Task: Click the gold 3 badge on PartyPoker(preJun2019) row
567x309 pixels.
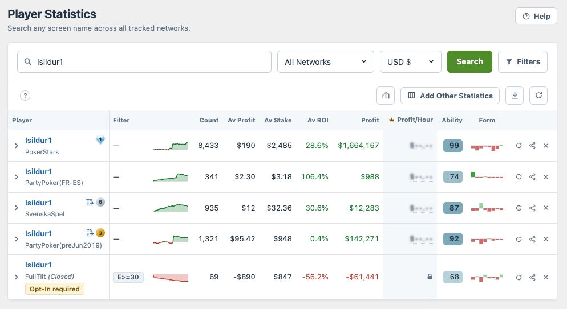Action: pyautogui.click(x=100, y=233)
